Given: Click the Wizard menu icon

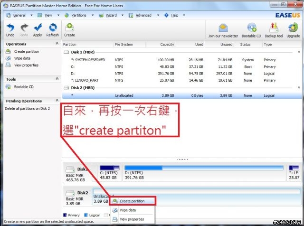Looking at the screenshot, I should point(101,15).
